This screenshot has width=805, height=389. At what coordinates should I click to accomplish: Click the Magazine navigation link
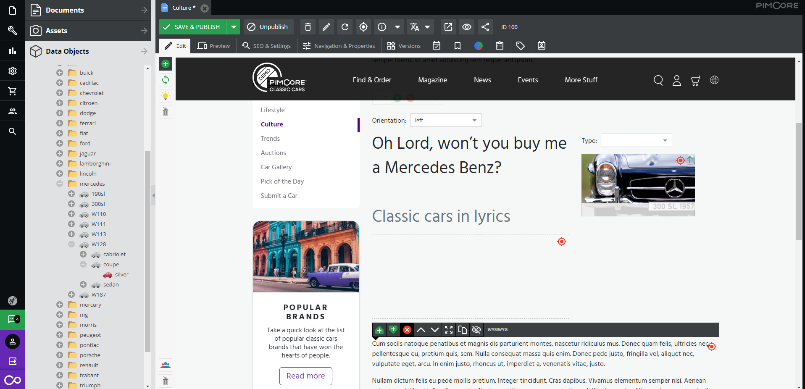(x=432, y=80)
